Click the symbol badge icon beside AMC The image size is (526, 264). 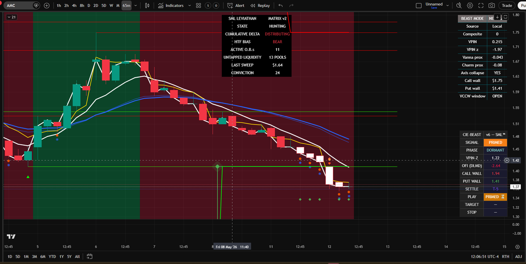(x=36, y=6)
